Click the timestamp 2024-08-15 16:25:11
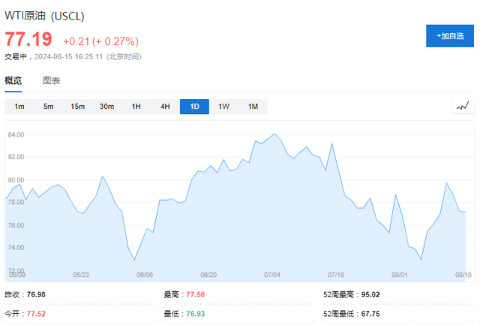480x325 pixels. pos(68,56)
